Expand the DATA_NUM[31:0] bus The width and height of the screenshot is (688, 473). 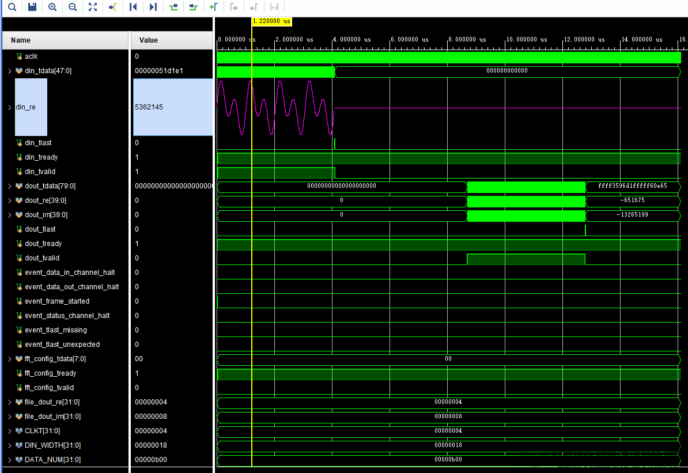tap(9, 459)
